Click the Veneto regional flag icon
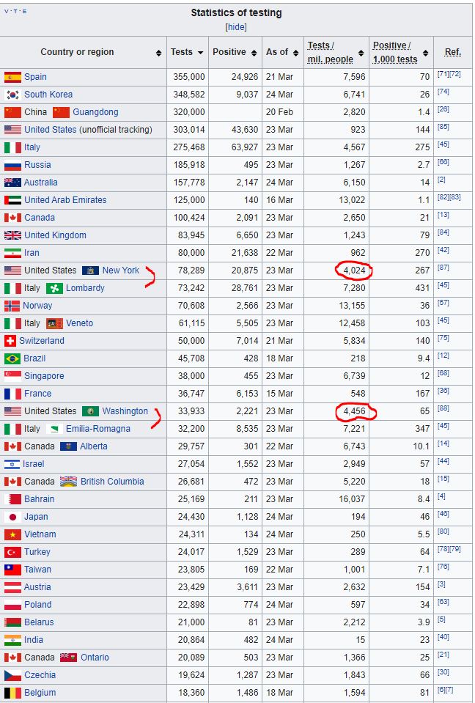Viewport: 475px width, 703px height. point(54,323)
